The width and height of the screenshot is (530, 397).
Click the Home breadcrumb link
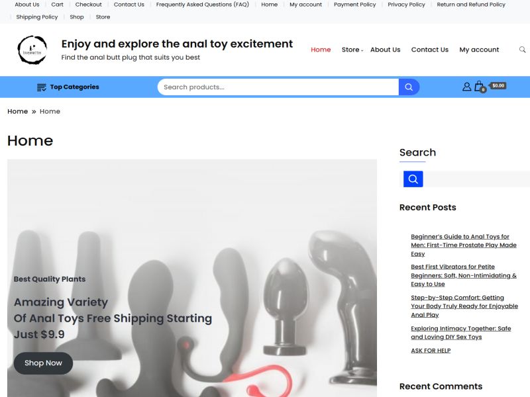(x=18, y=111)
